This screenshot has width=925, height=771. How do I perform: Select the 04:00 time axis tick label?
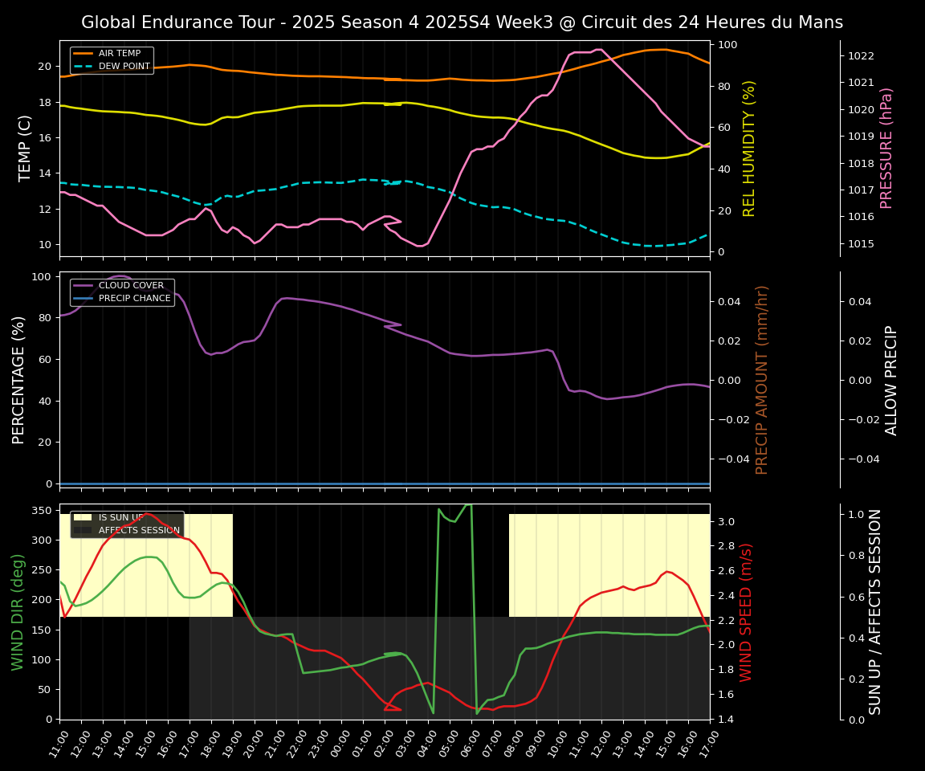coord(426,742)
